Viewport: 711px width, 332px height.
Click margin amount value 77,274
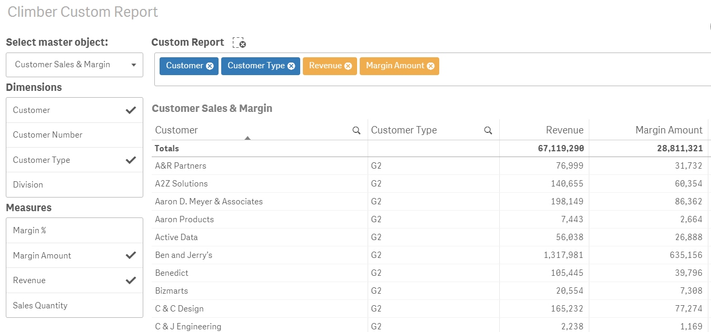pos(689,309)
